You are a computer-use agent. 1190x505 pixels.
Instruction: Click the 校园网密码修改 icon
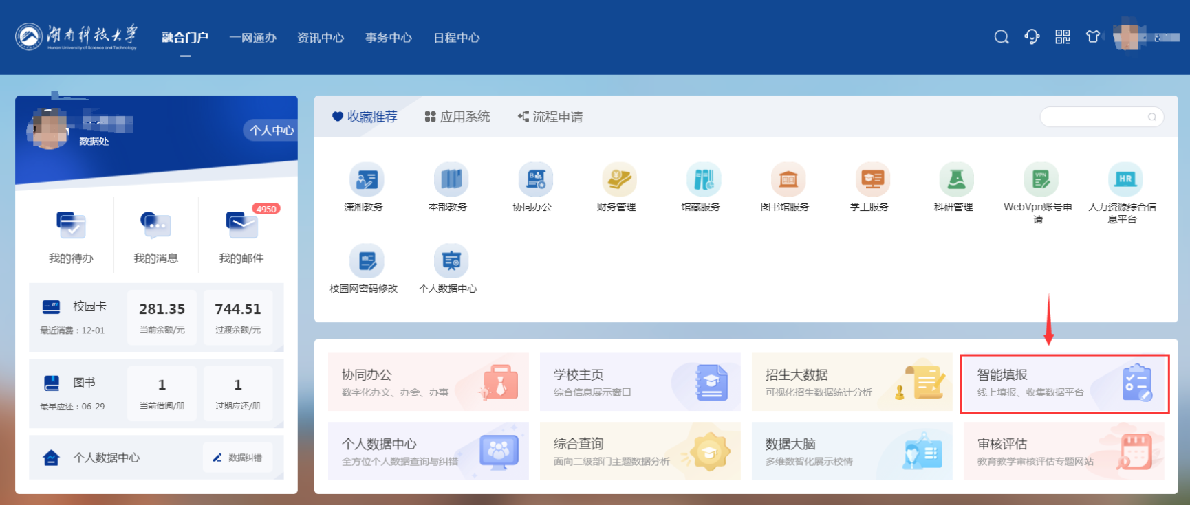click(366, 262)
